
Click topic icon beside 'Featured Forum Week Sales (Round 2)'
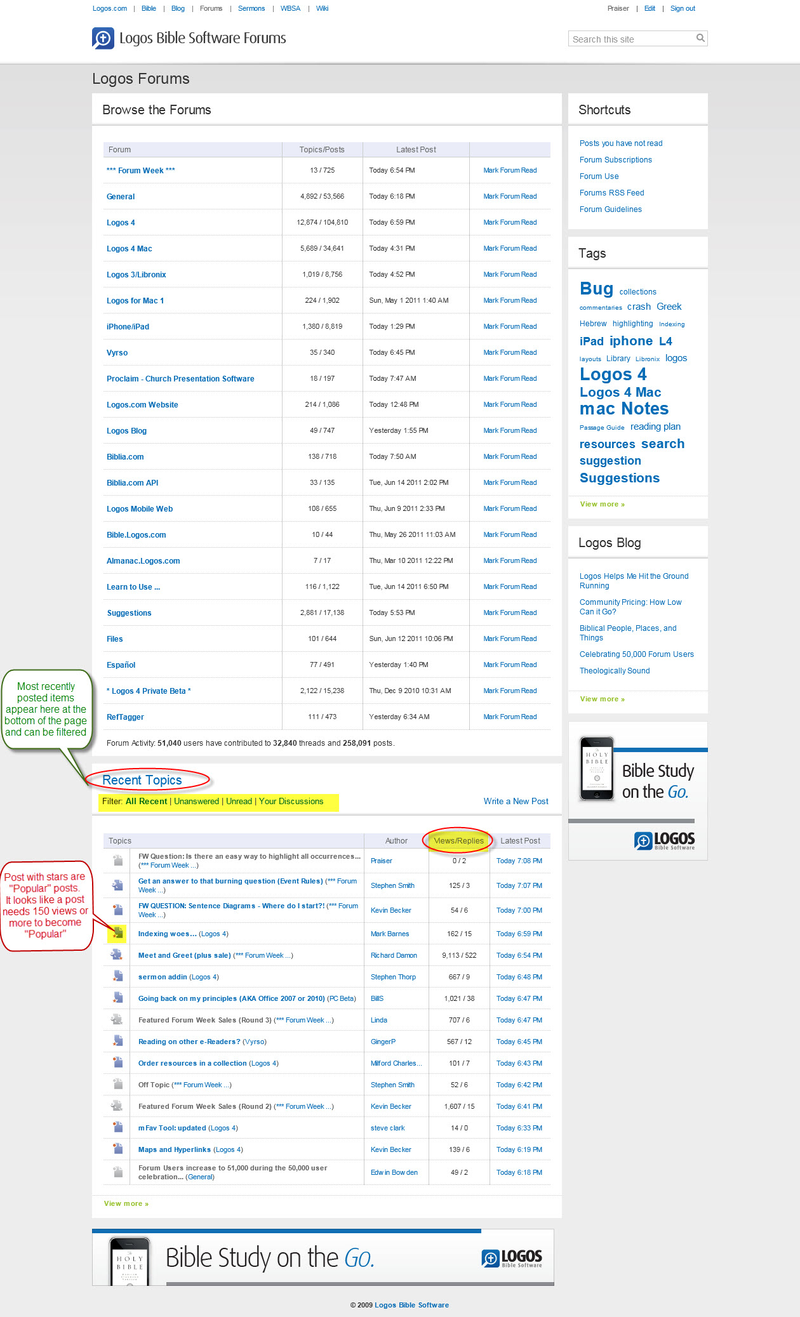pyautogui.click(x=117, y=1106)
